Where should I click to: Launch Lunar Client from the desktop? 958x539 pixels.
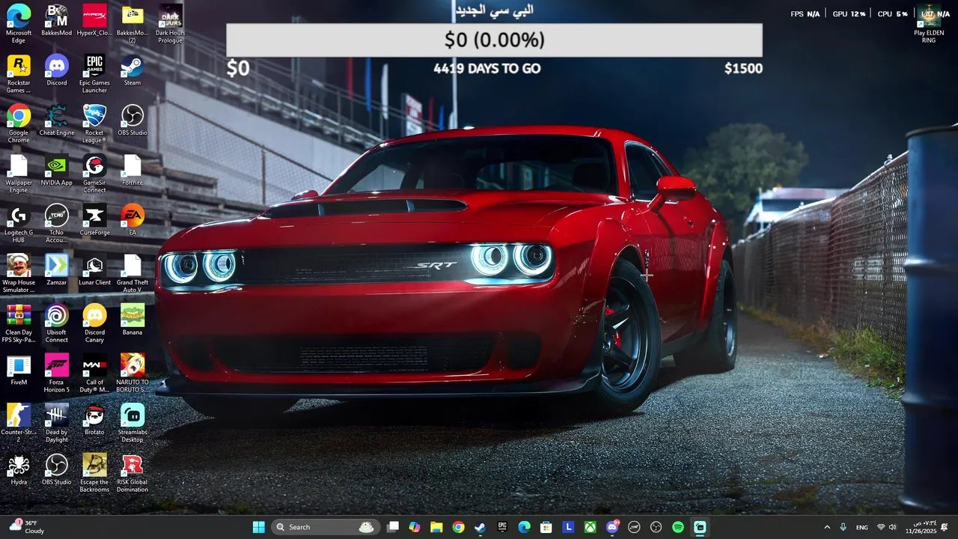click(94, 269)
